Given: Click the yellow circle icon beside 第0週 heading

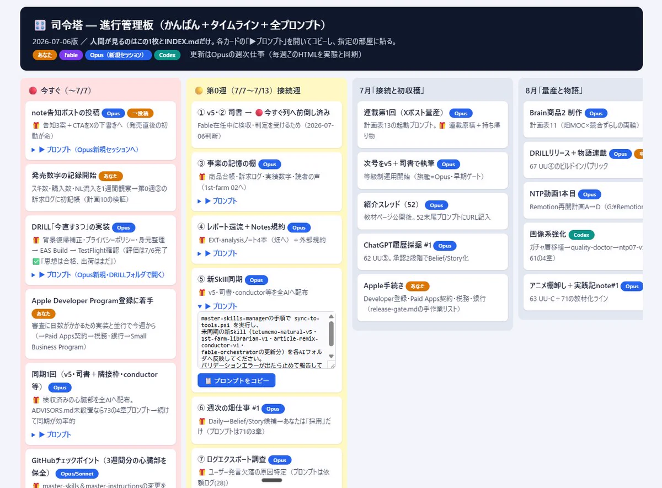Looking at the screenshot, I should 199,91.
